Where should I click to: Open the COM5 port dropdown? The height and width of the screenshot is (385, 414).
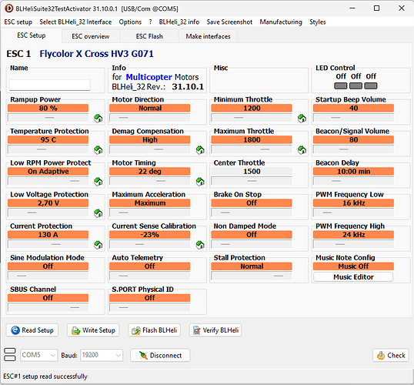(x=39, y=355)
